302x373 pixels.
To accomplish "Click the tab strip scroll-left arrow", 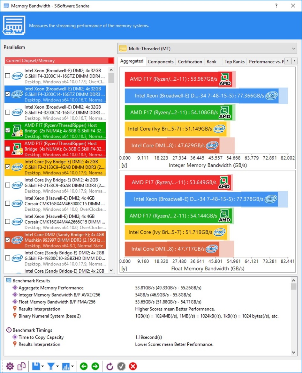I will pos(288,61).
